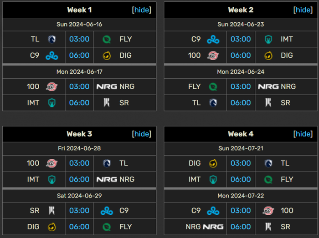
Task: Hide the Week 1 schedule
Action: [142, 10]
